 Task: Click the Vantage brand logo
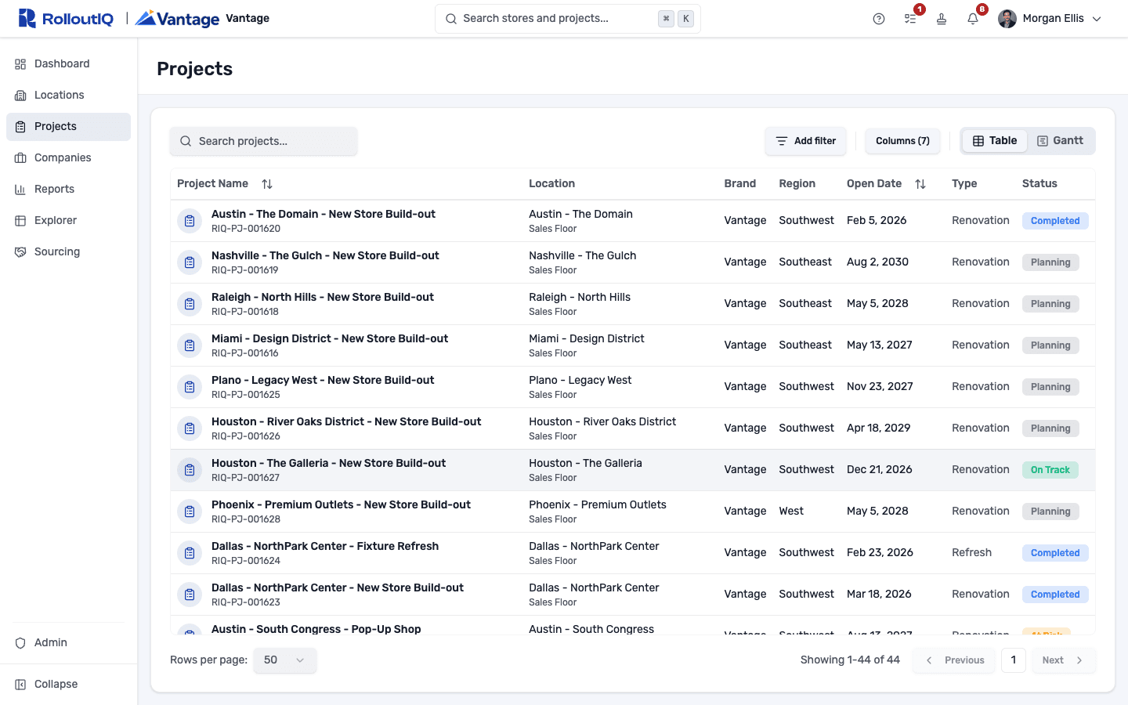[178, 18]
